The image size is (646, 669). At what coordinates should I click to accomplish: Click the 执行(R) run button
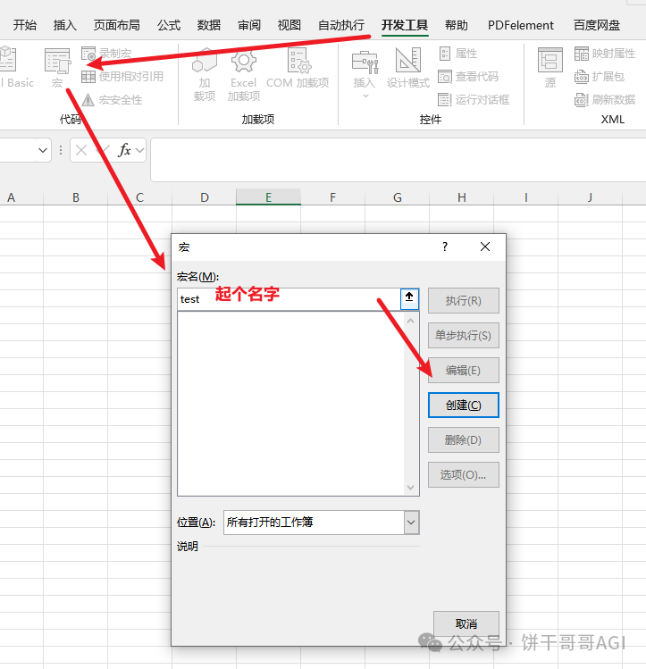pos(464,301)
